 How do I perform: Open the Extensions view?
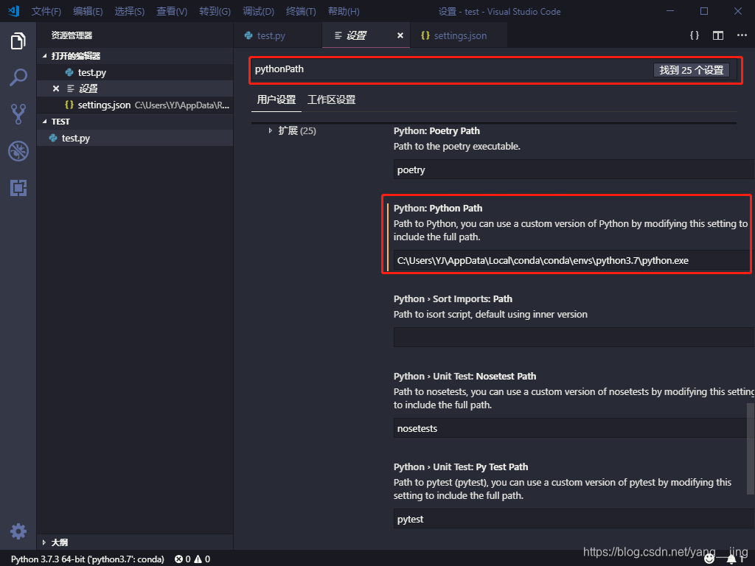coord(18,188)
